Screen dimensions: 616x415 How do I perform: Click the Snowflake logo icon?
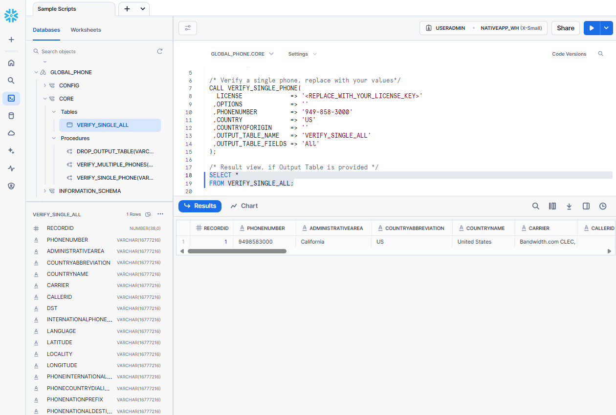coord(11,16)
